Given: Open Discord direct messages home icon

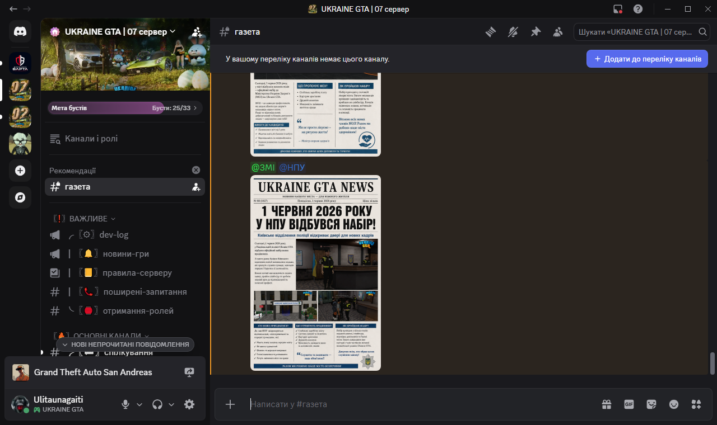Looking at the screenshot, I should pyautogui.click(x=20, y=32).
